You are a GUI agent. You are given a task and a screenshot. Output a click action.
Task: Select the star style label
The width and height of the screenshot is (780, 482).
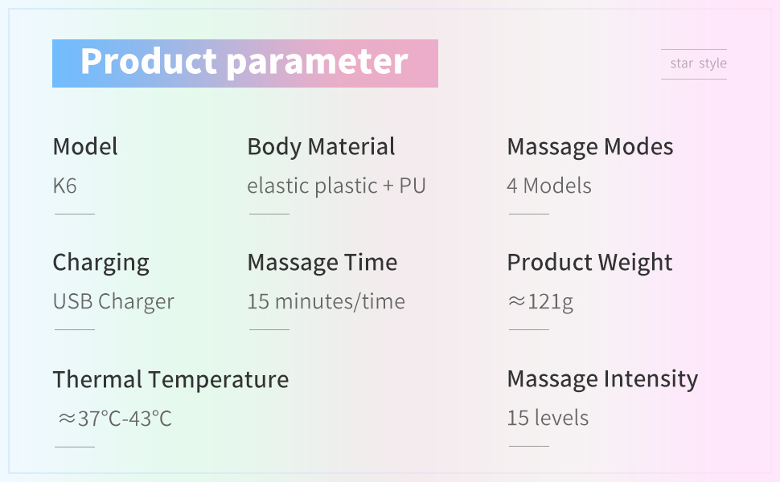click(699, 63)
